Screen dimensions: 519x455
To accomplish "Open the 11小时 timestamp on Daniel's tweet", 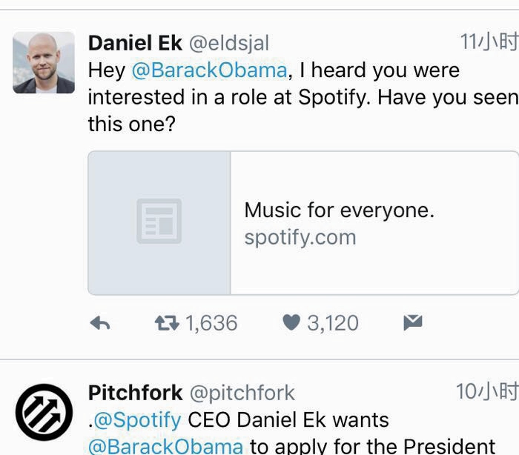I will point(488,41).
